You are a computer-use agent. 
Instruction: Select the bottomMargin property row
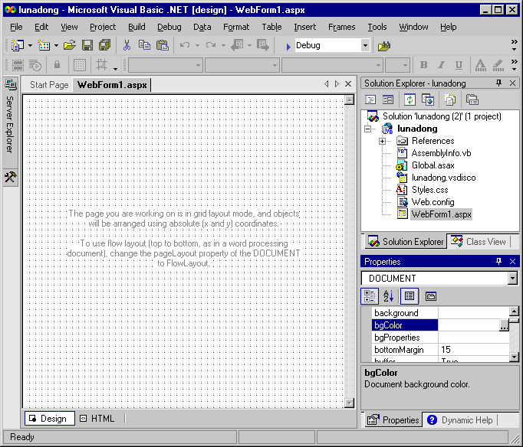441,350
